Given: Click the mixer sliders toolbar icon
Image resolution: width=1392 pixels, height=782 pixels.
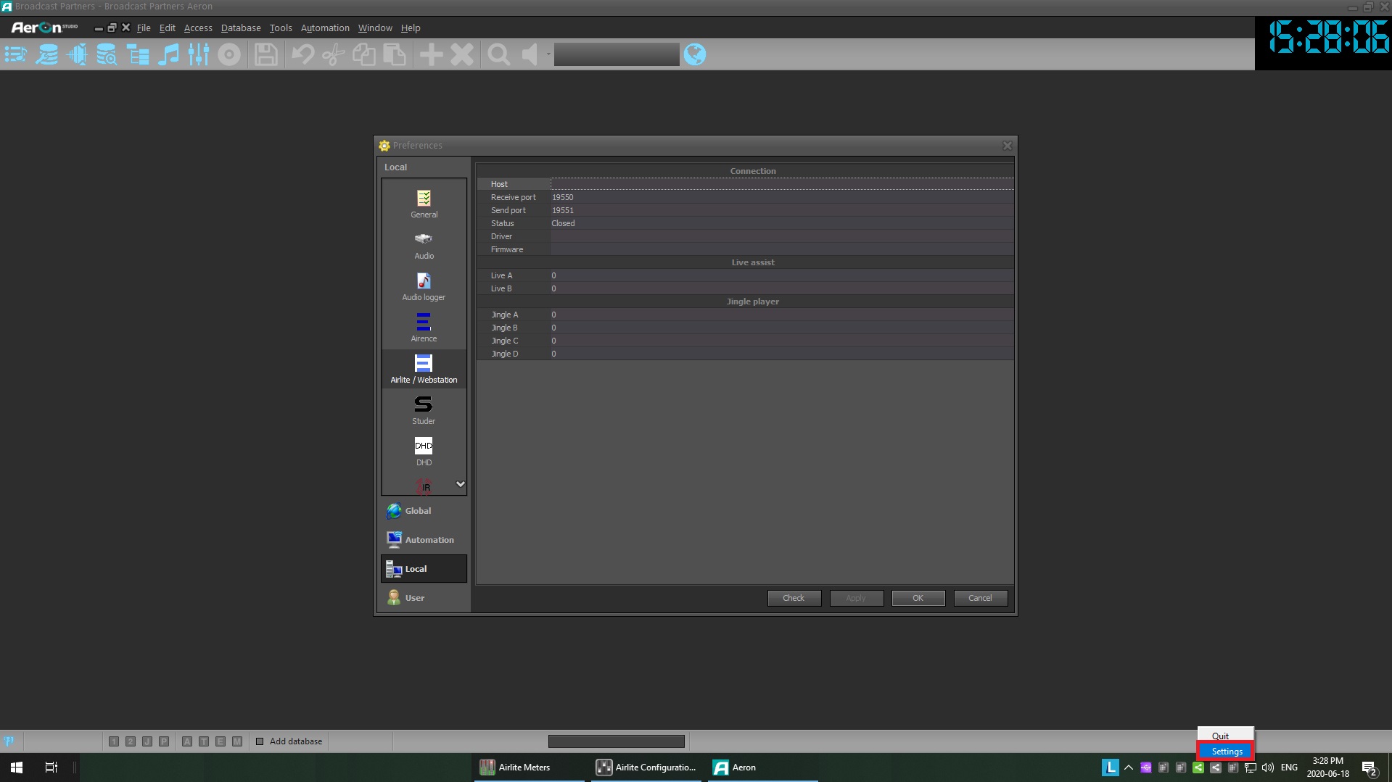Looking at the screenshot, I should click(x=198, y=54).
